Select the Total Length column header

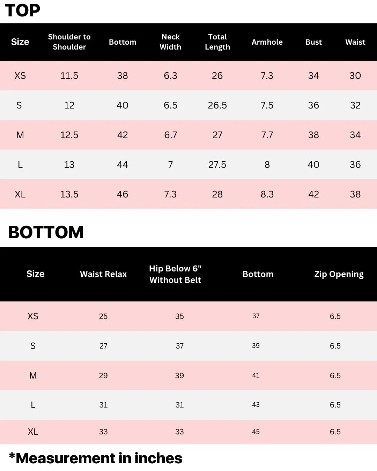(217, 42)
